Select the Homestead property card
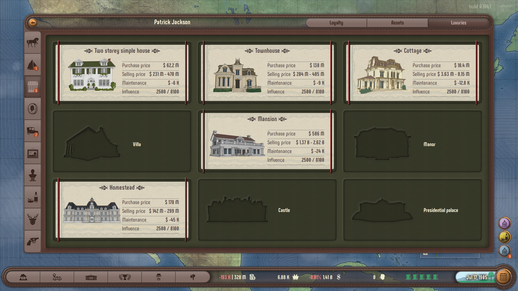Image resolution: width=518 pixels, height=291 pixels. coord(122,210)
